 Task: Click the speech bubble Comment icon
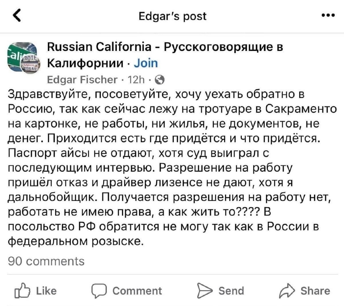tap(99, 291)
